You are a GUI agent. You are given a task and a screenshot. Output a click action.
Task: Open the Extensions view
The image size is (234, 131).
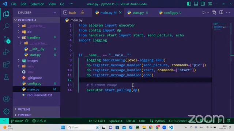[6, 64]
